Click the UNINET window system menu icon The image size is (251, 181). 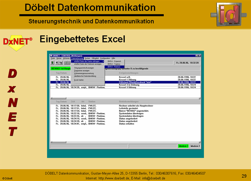[x=51, y=56]
